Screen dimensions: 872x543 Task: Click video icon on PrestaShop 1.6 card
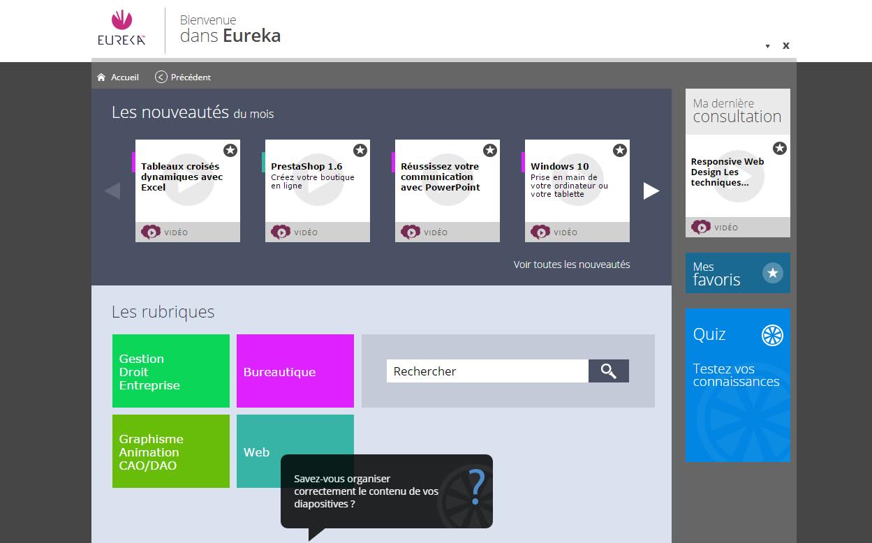click(x=281, y=232)
